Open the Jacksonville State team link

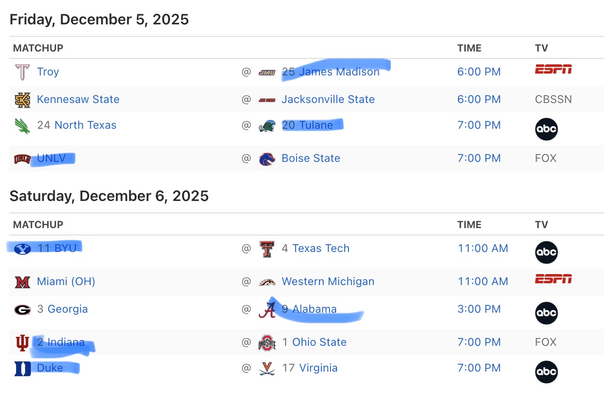point(328,99)
